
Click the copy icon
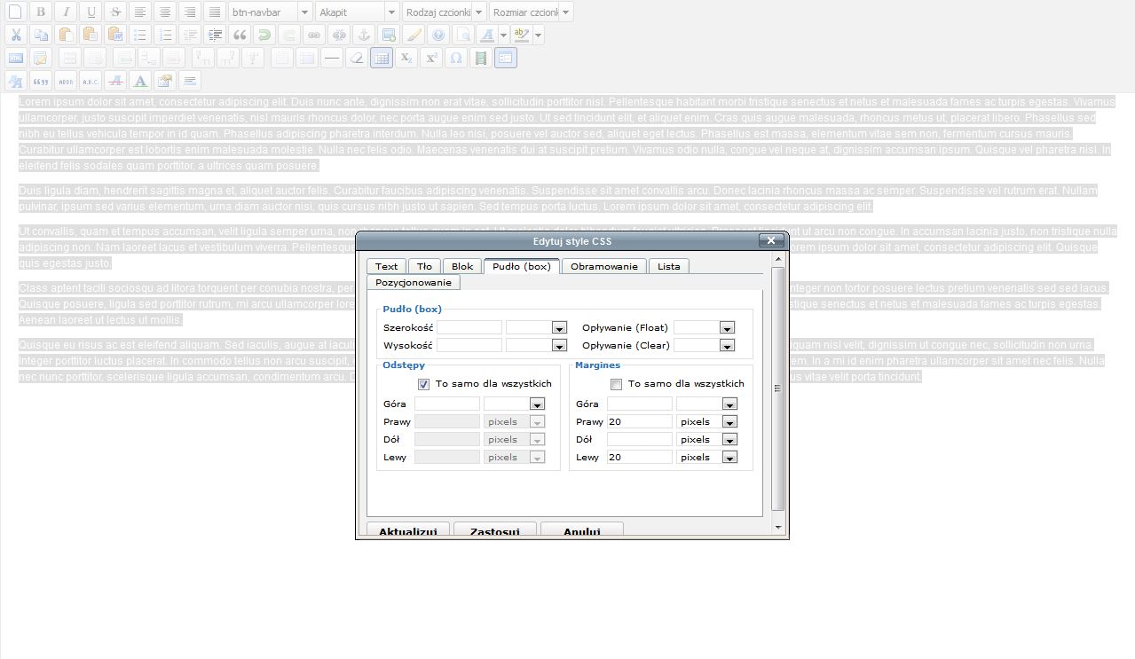click(x=40, y=35)
